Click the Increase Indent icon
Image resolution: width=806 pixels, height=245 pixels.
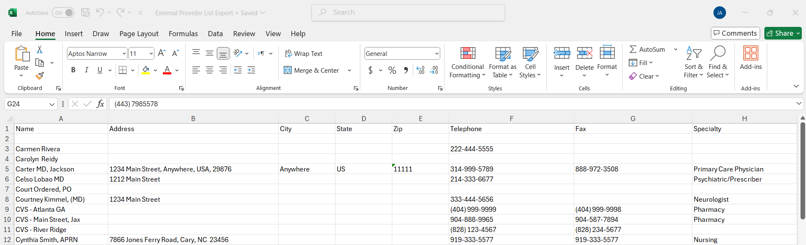point(251,70)
